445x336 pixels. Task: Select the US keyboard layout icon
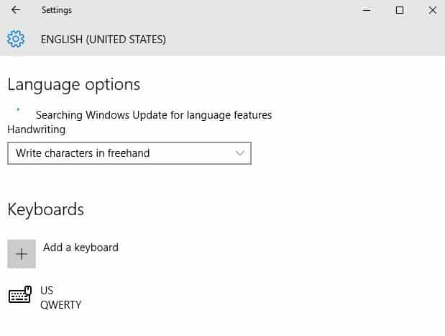(20, 295)
